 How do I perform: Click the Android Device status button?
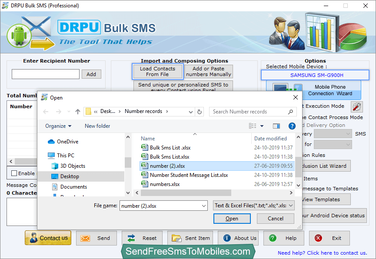point(334,216)
